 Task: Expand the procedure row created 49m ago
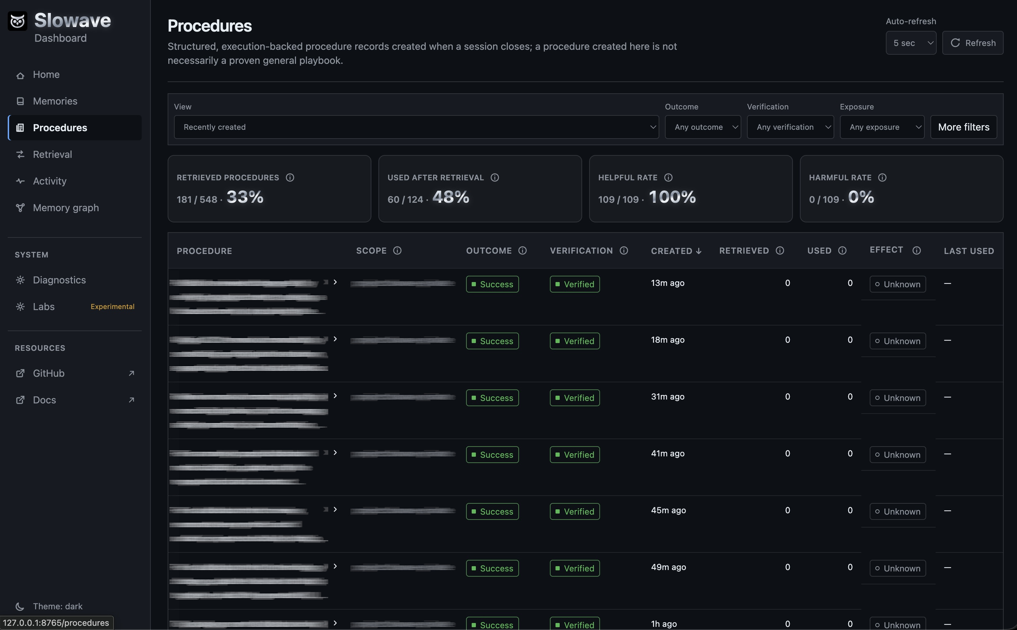(x=335, y=566)
